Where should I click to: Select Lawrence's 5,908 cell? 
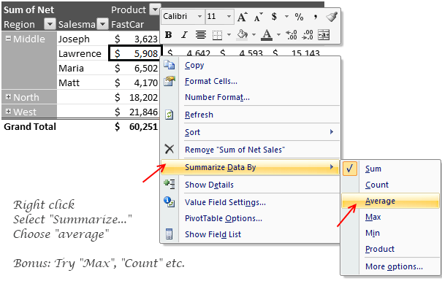(x=135, y=53)
